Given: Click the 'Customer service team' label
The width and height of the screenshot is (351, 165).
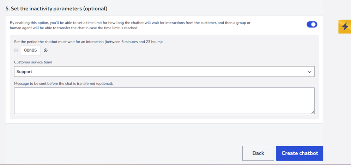Looking at the screenshot, I should pos(33,62).
